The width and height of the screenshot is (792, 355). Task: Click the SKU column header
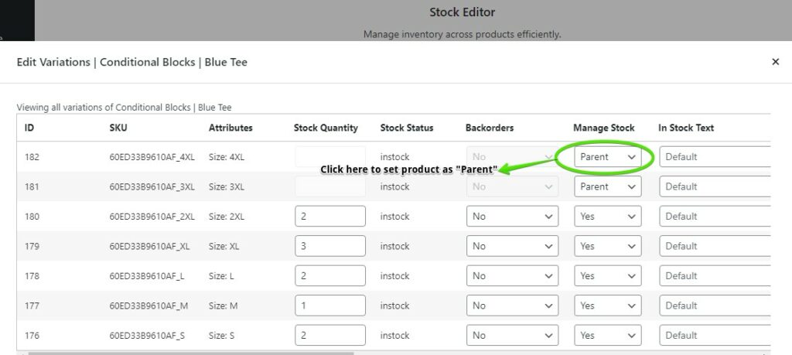click(x=118, y=128)
